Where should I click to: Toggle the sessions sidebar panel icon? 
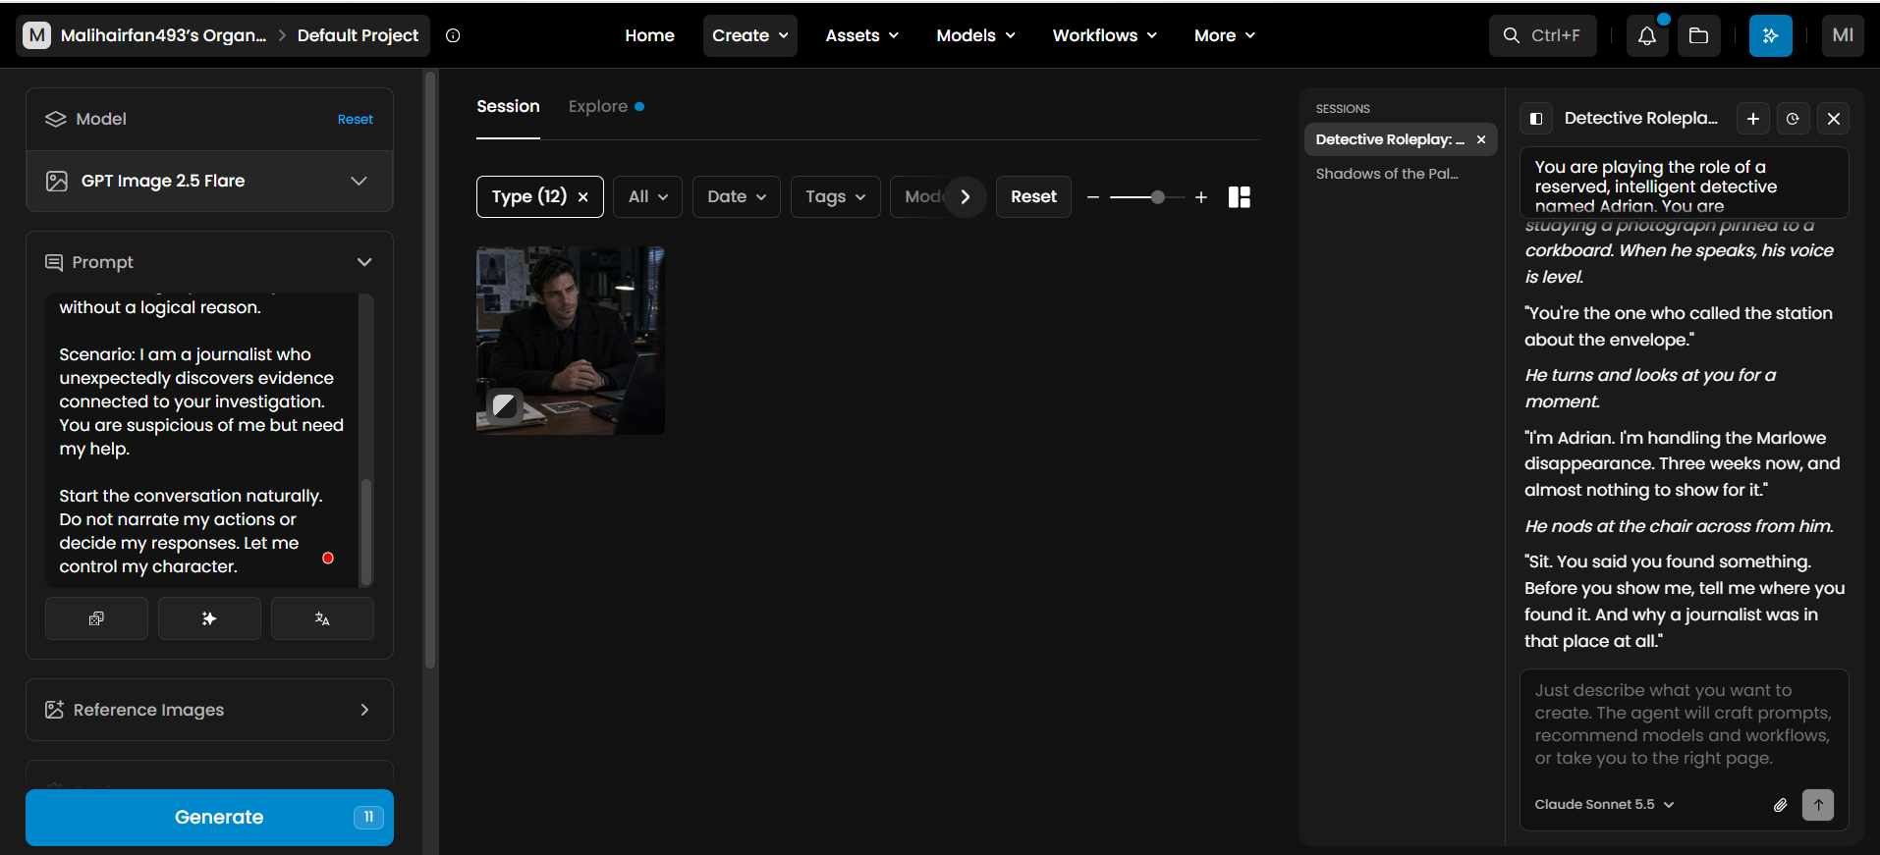coord(1536,119)
